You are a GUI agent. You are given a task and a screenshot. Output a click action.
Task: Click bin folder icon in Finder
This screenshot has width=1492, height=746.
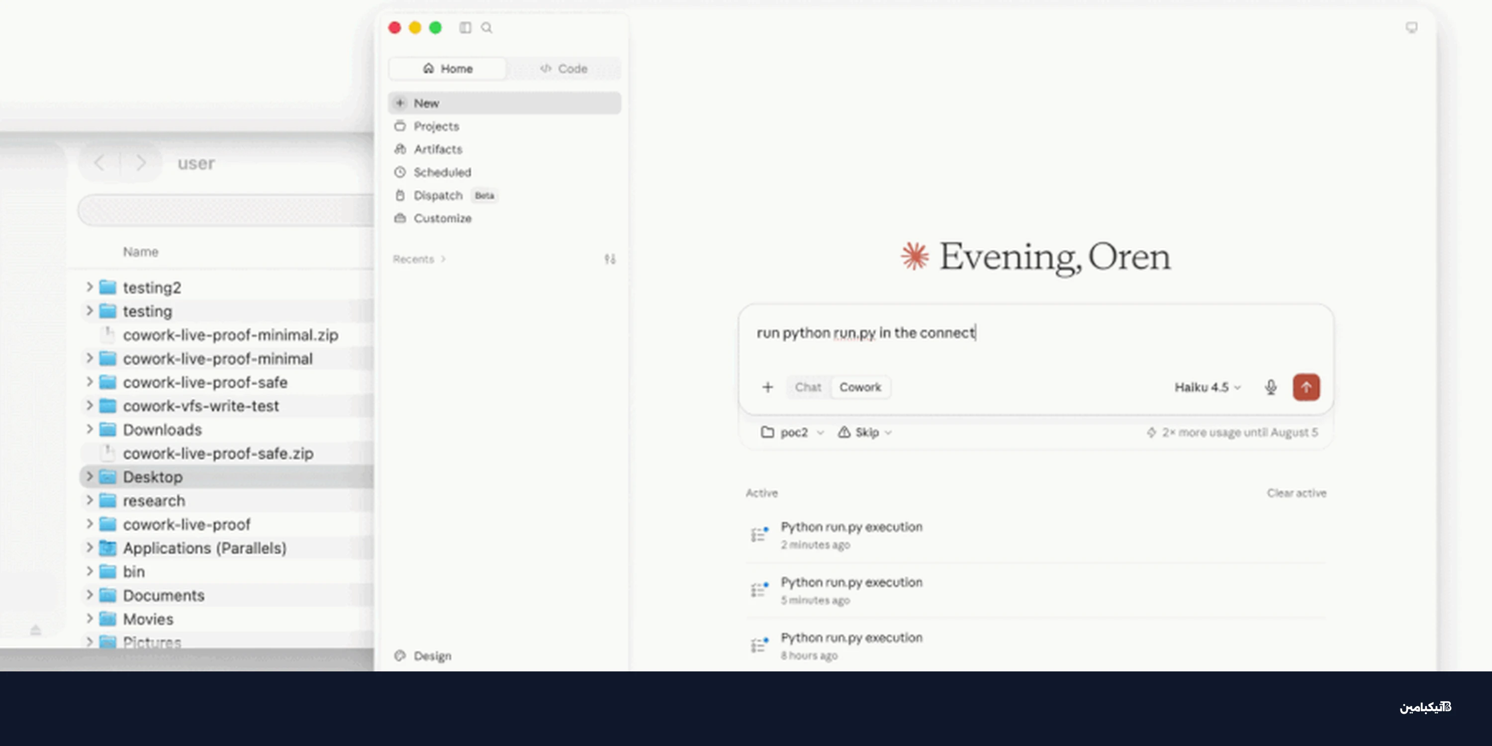point(108,571)
